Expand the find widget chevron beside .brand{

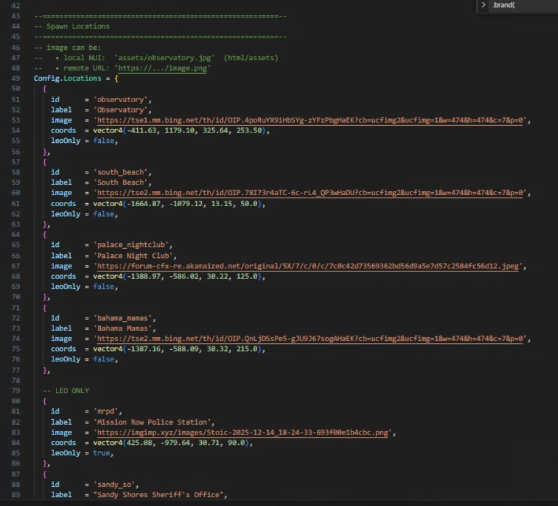[484, 5]
